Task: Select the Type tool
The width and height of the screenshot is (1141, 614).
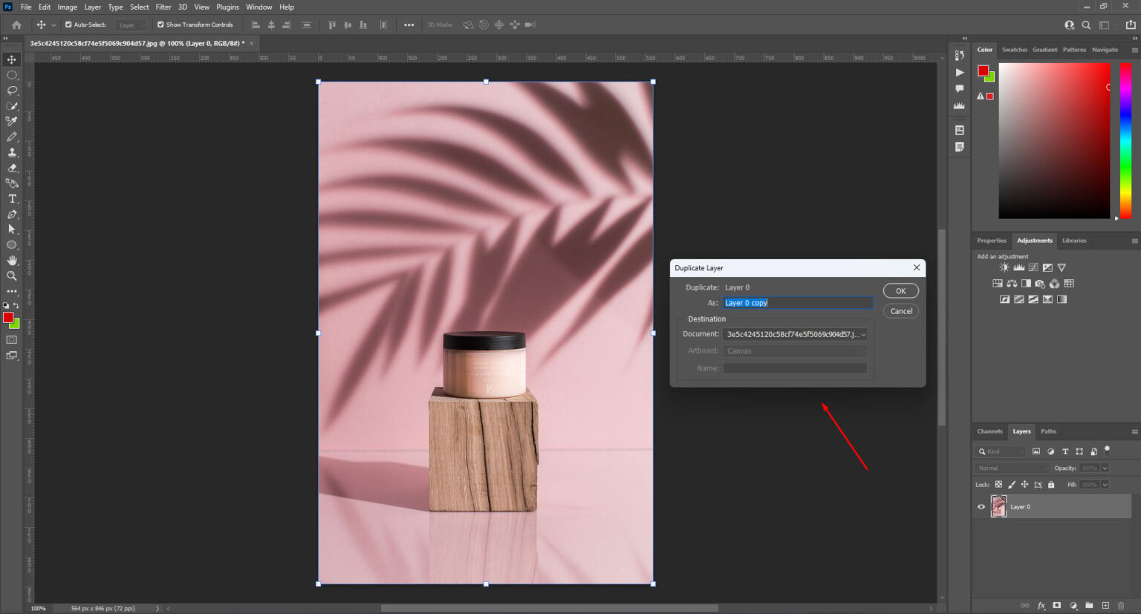Action: (11, 198)
